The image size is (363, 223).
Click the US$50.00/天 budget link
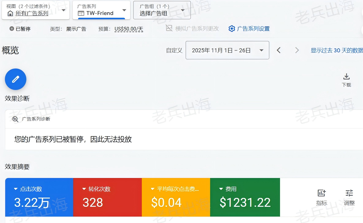(x=129, y=29)
